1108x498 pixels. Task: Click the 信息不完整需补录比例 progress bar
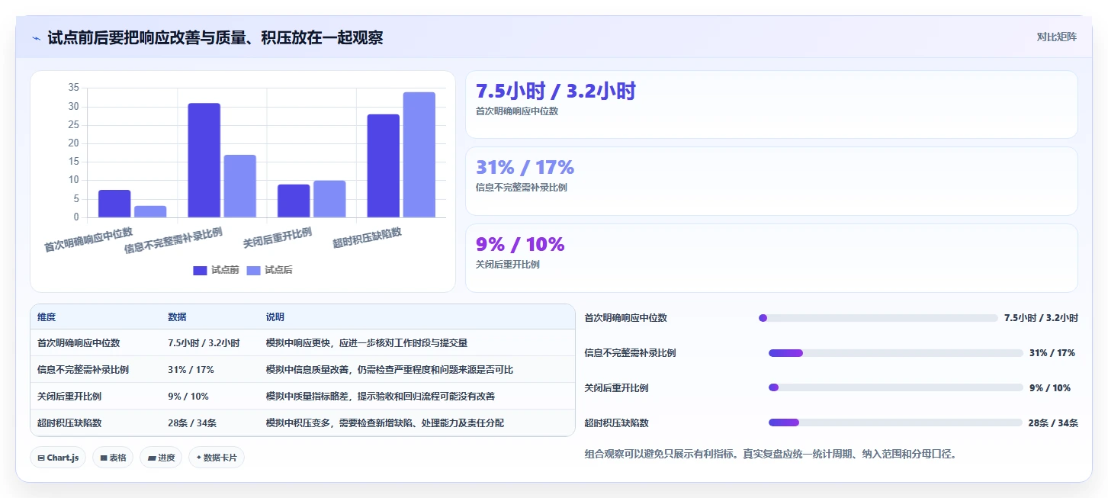click(895, 353)
